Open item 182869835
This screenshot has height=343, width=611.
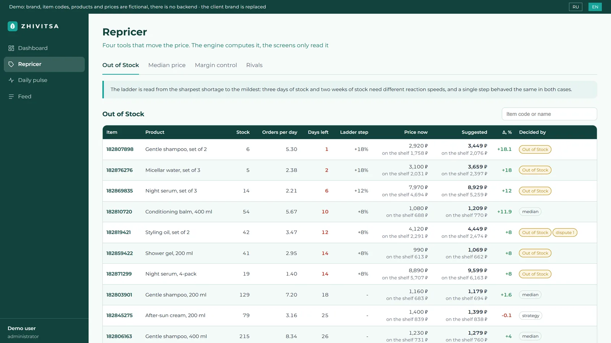coord(120,191)
